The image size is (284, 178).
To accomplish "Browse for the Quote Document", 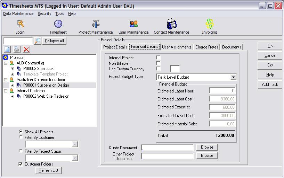I will 207,147.
